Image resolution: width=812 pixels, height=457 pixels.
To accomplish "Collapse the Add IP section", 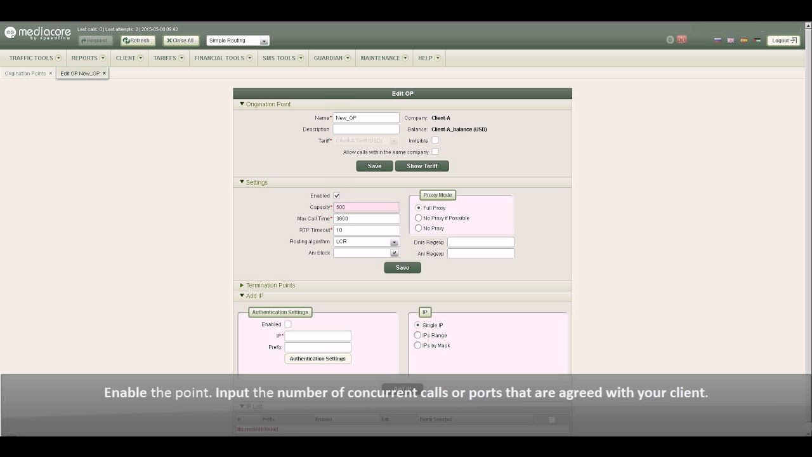I will pos(402,296).
